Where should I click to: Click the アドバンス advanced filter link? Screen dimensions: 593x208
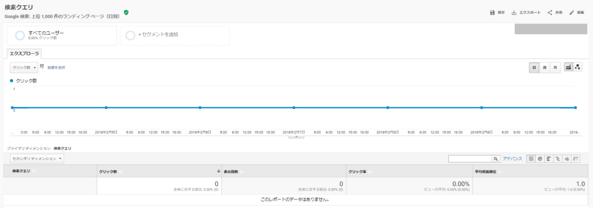click(x=512, y=159)
